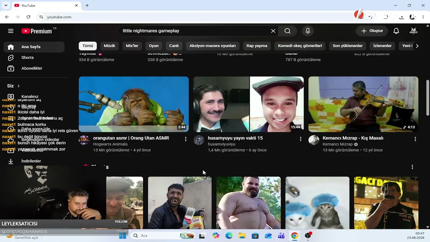
Task: Open Ana Sayfa in the sidebar
Action: click(x=34, y=47)
